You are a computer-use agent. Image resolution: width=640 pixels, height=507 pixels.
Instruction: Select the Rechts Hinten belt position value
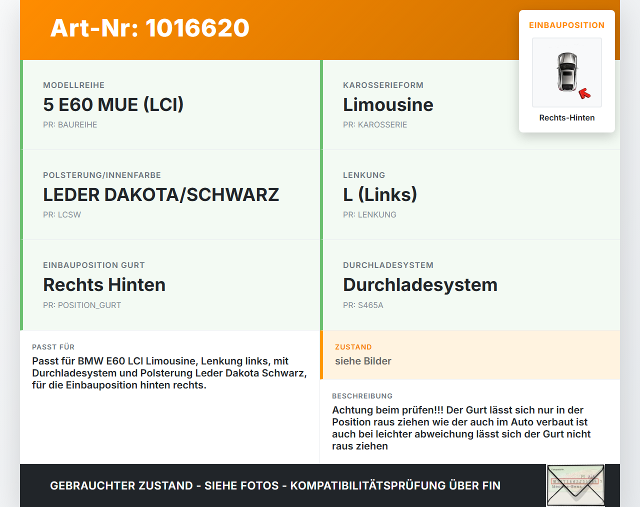(104, 284)
